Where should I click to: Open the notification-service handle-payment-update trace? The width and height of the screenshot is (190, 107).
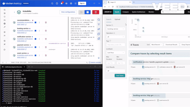pyautogui.click(x=151, y=62)
